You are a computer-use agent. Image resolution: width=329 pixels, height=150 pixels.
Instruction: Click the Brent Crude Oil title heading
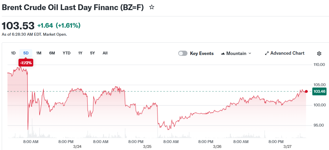pos(73,7)
